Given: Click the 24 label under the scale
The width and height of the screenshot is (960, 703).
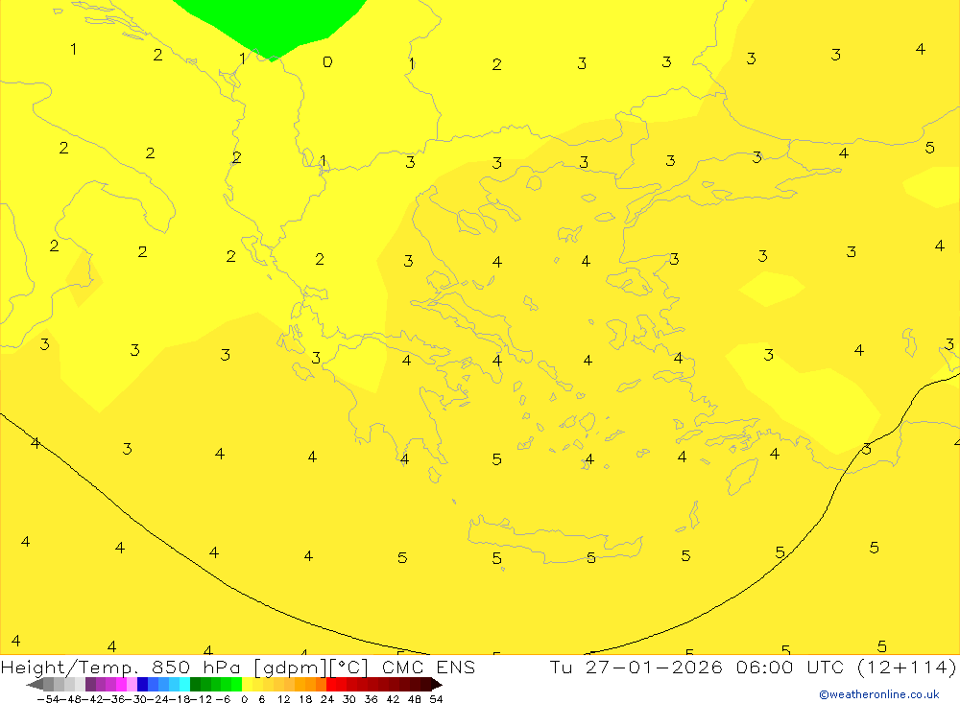Looking at the screenshot, I should [327, 699].
